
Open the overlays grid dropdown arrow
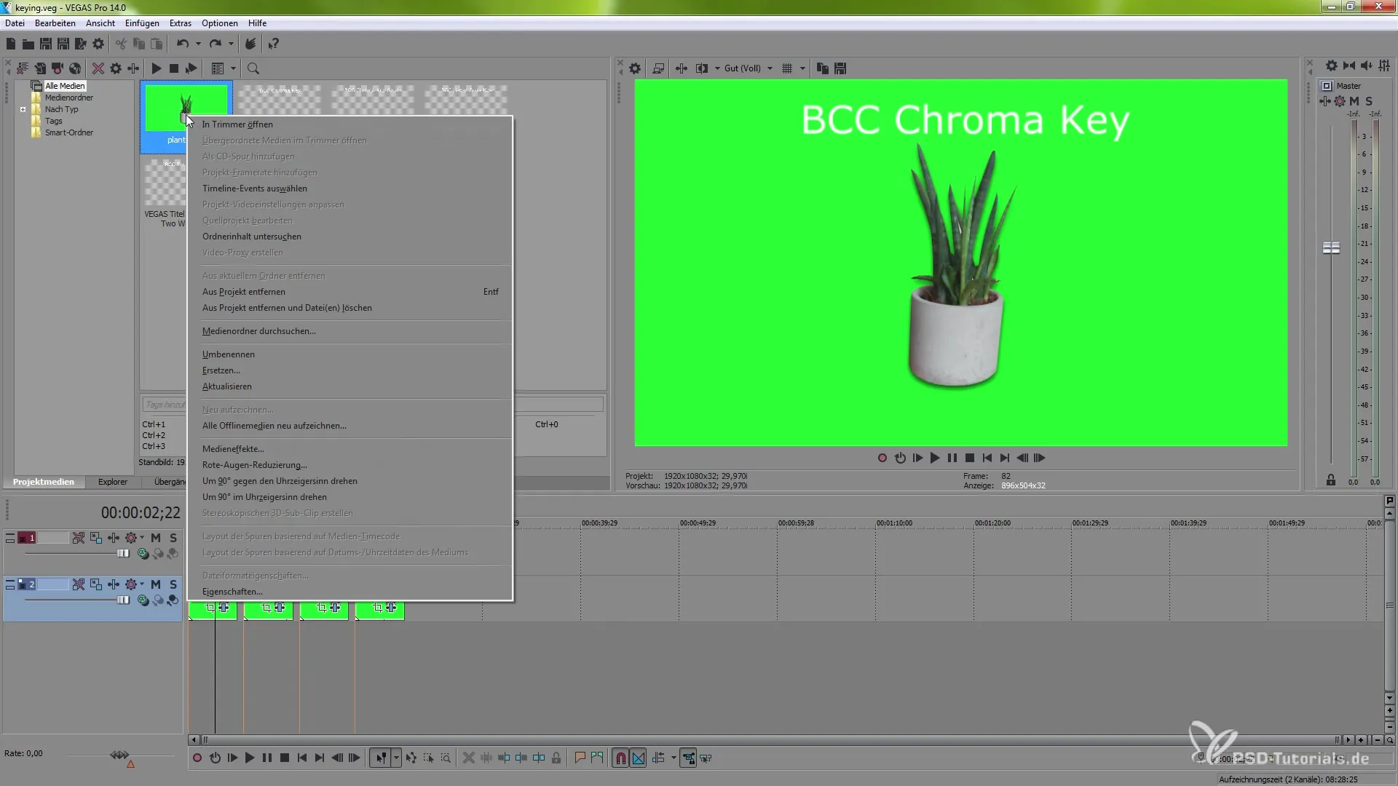(802, 68)
